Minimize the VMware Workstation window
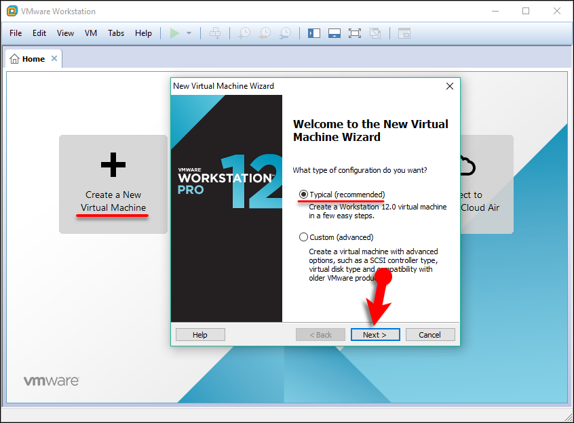Image resolution: width=574 pixels, height=423 pixels. [x=495, y=11]
